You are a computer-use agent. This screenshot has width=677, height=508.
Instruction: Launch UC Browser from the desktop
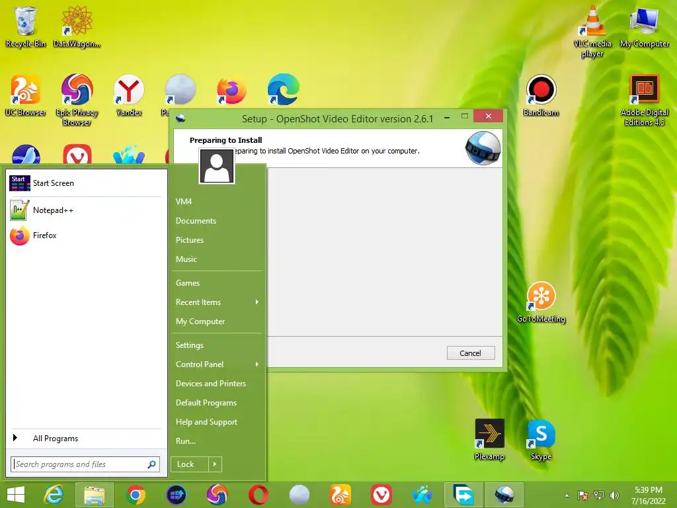click(x=26, y=95)
